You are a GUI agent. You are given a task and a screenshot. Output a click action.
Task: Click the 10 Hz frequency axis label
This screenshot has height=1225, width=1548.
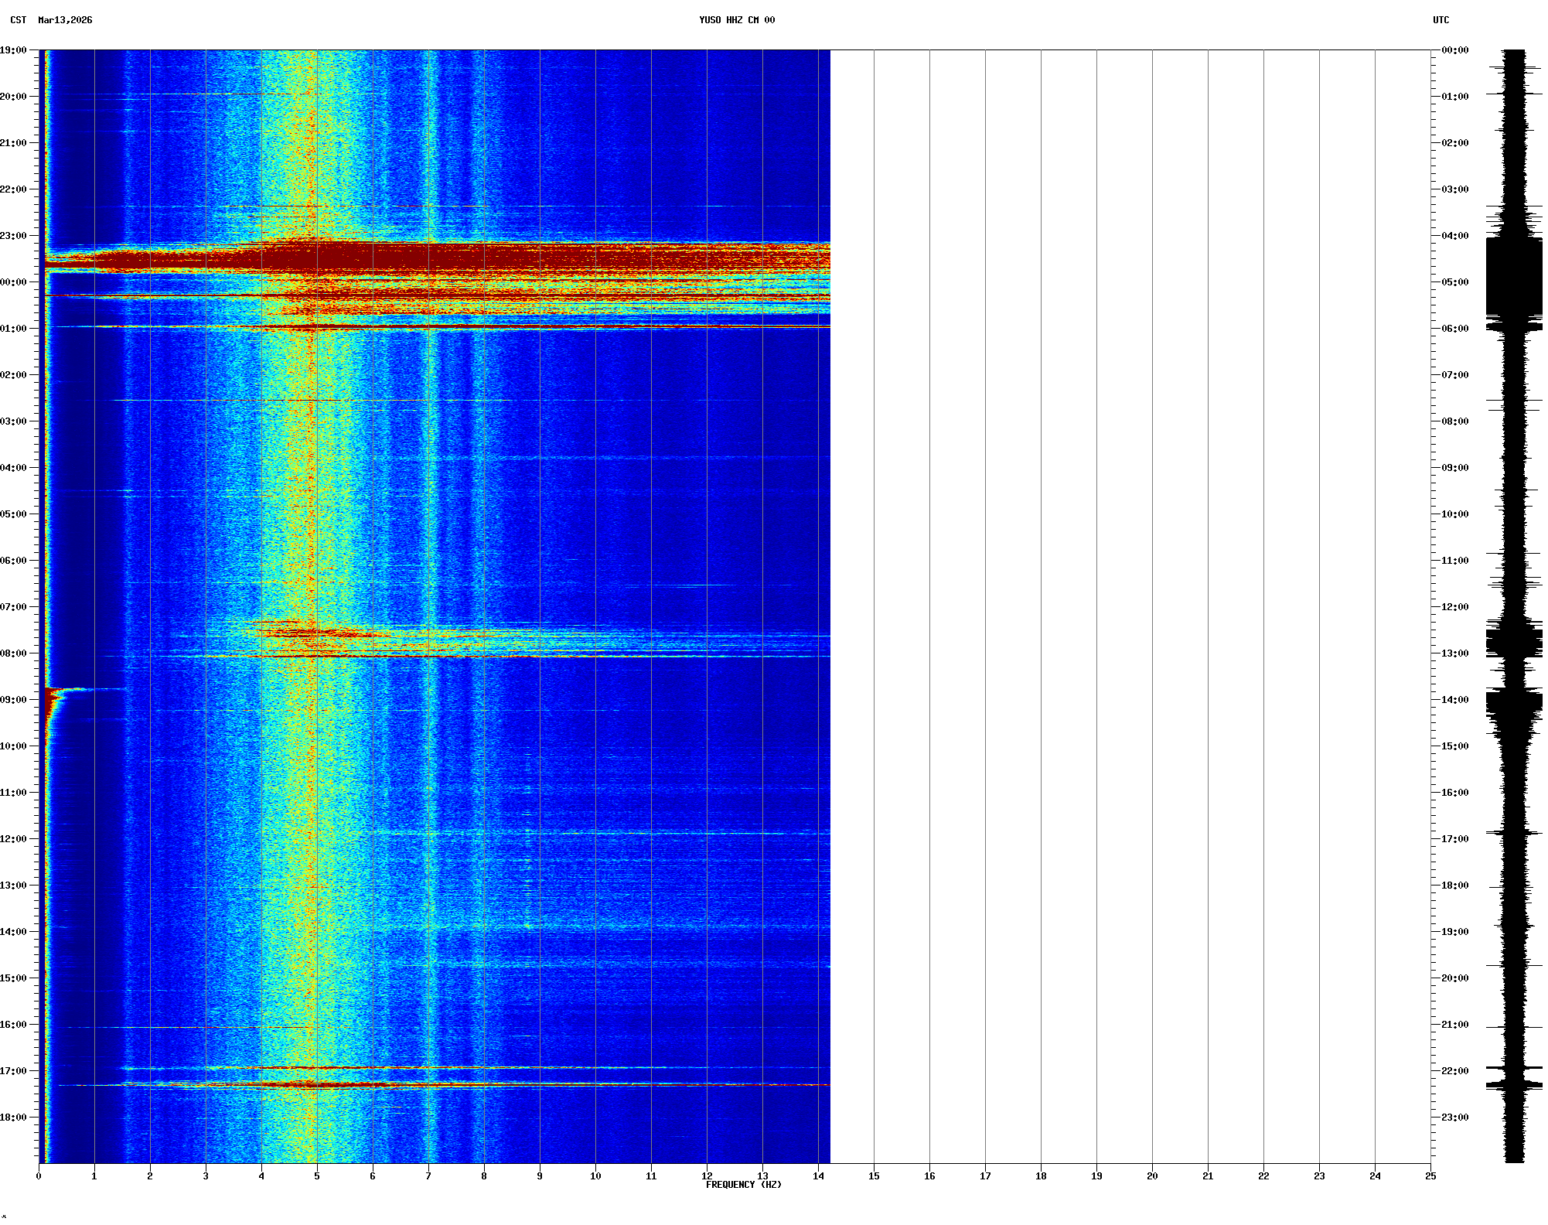[595, 1176]
